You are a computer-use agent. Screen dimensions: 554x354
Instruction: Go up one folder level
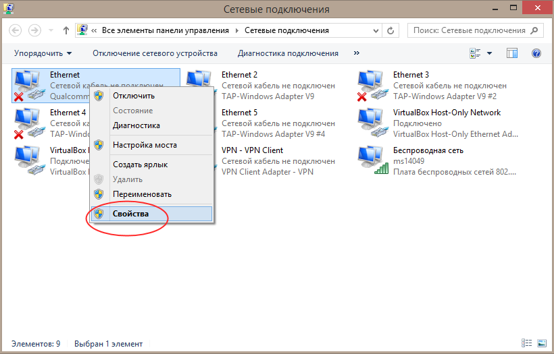coord(66,30)
